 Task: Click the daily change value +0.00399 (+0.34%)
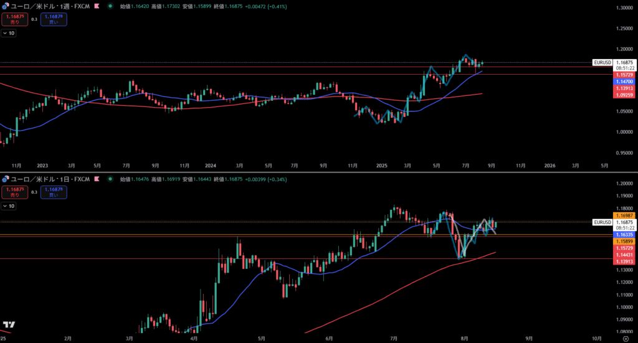(265, 179)
